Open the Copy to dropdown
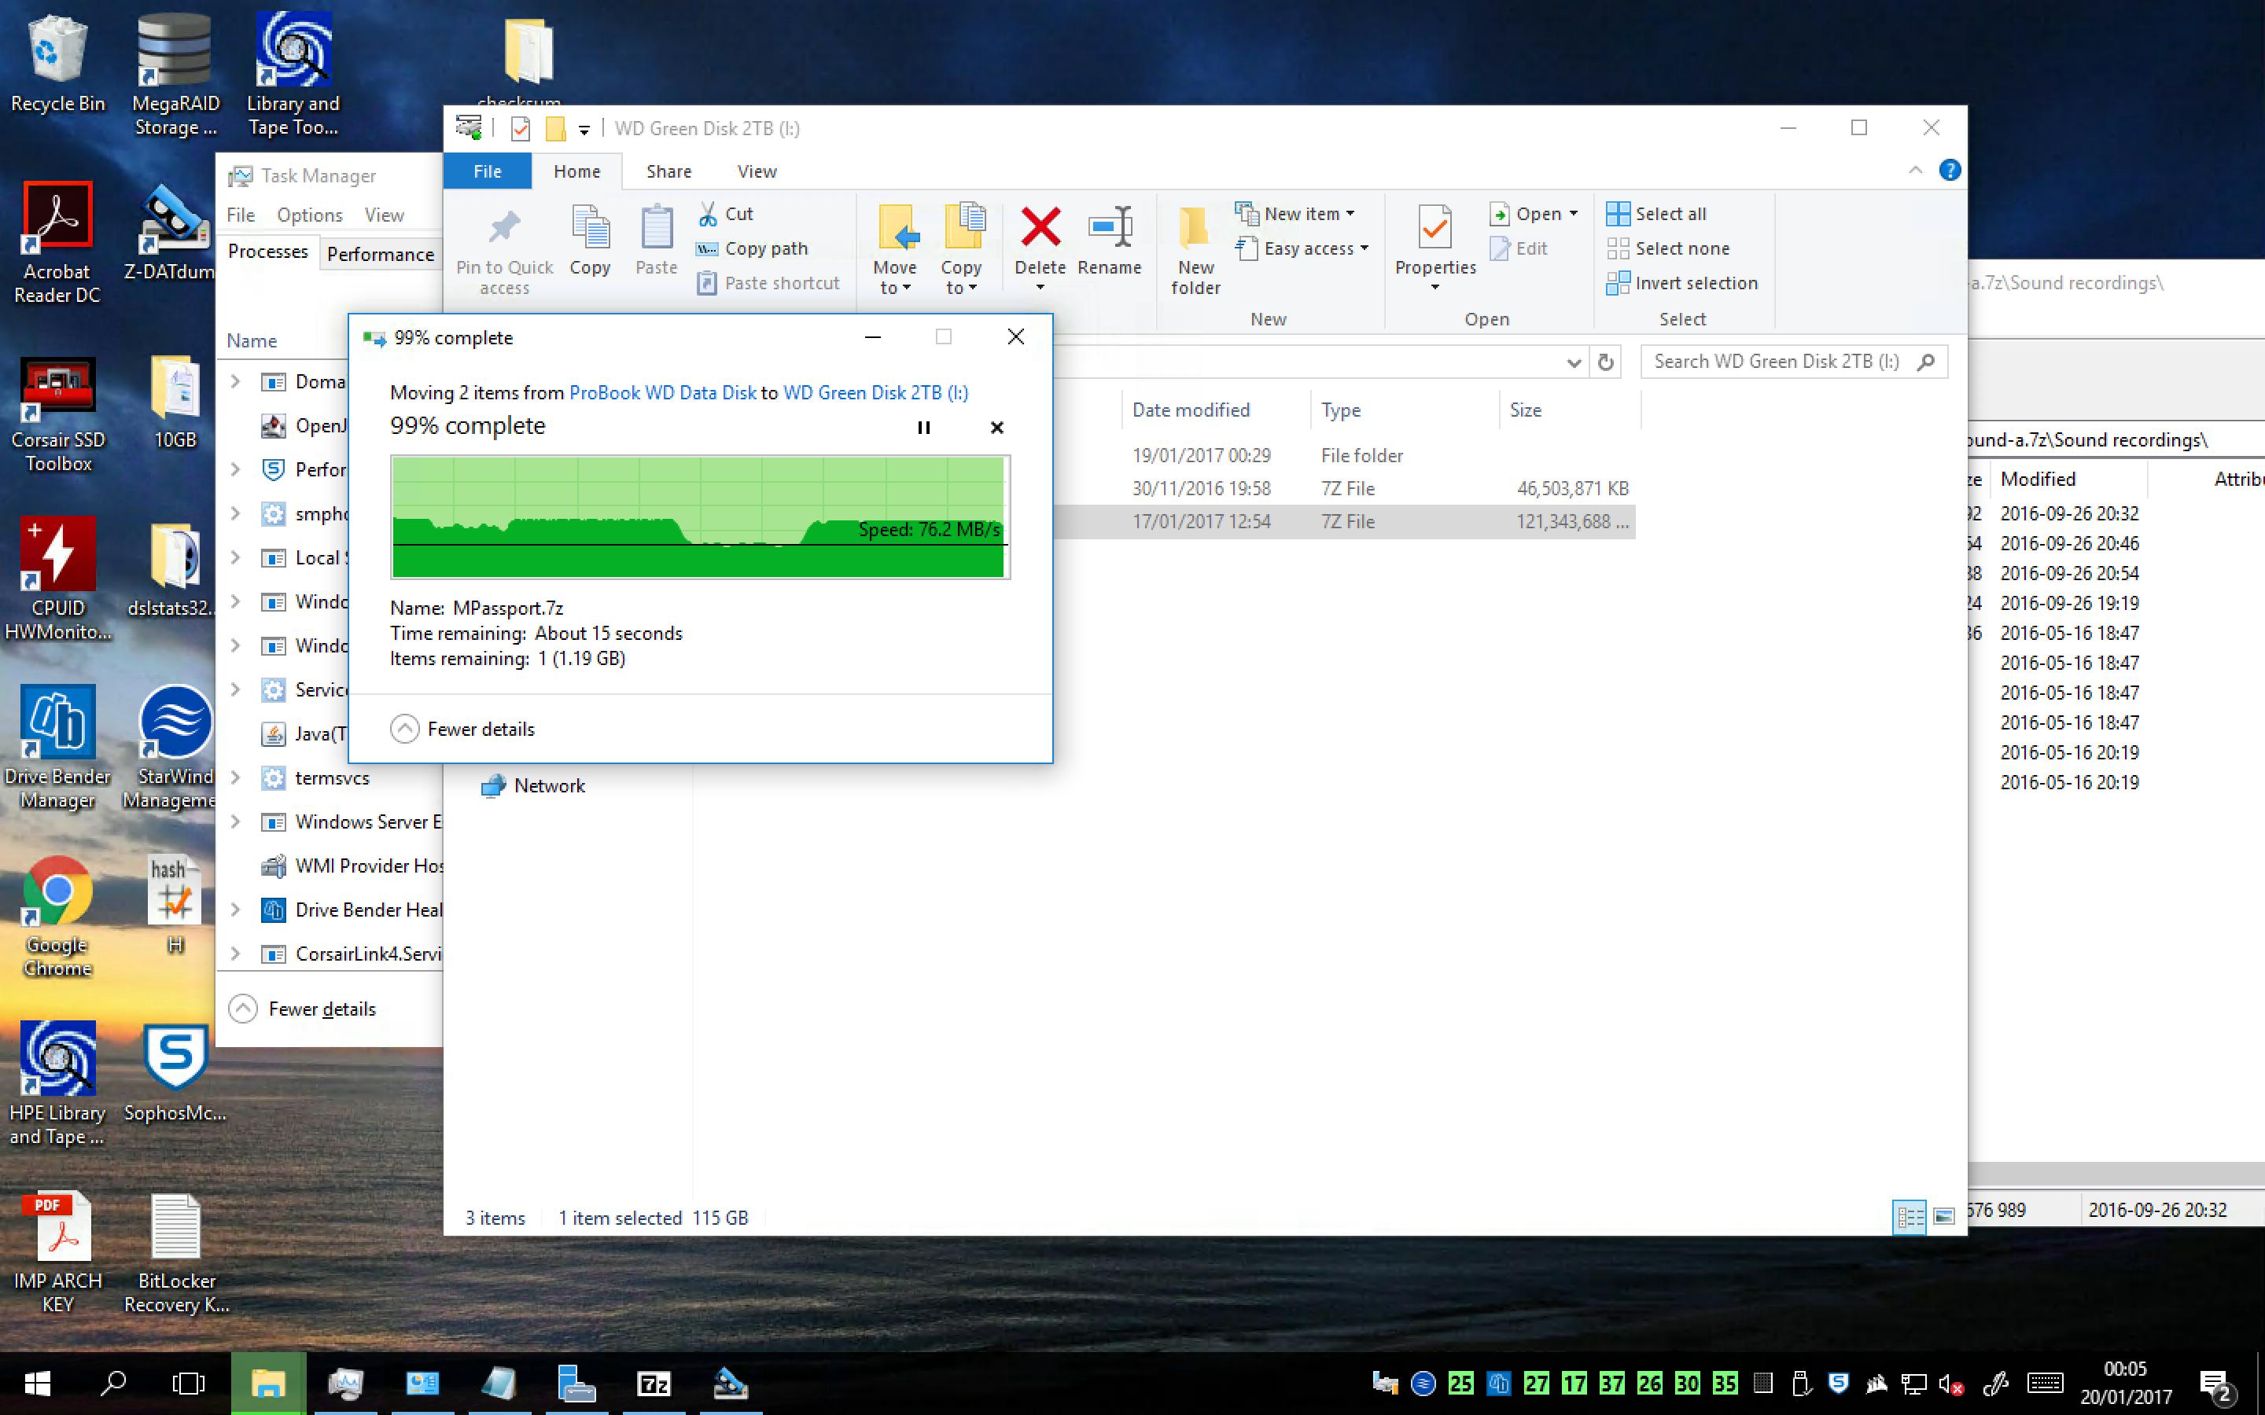Viewport: 2265px width, 1415px height. pyautogui.click(x=961, y=279)
